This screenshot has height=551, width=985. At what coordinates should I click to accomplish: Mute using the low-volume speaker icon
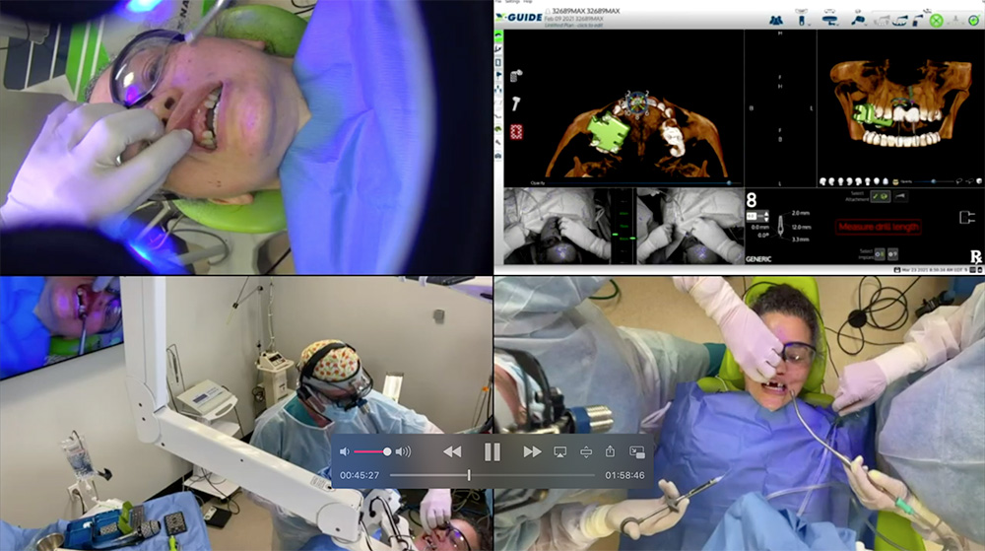coord(344,451)
